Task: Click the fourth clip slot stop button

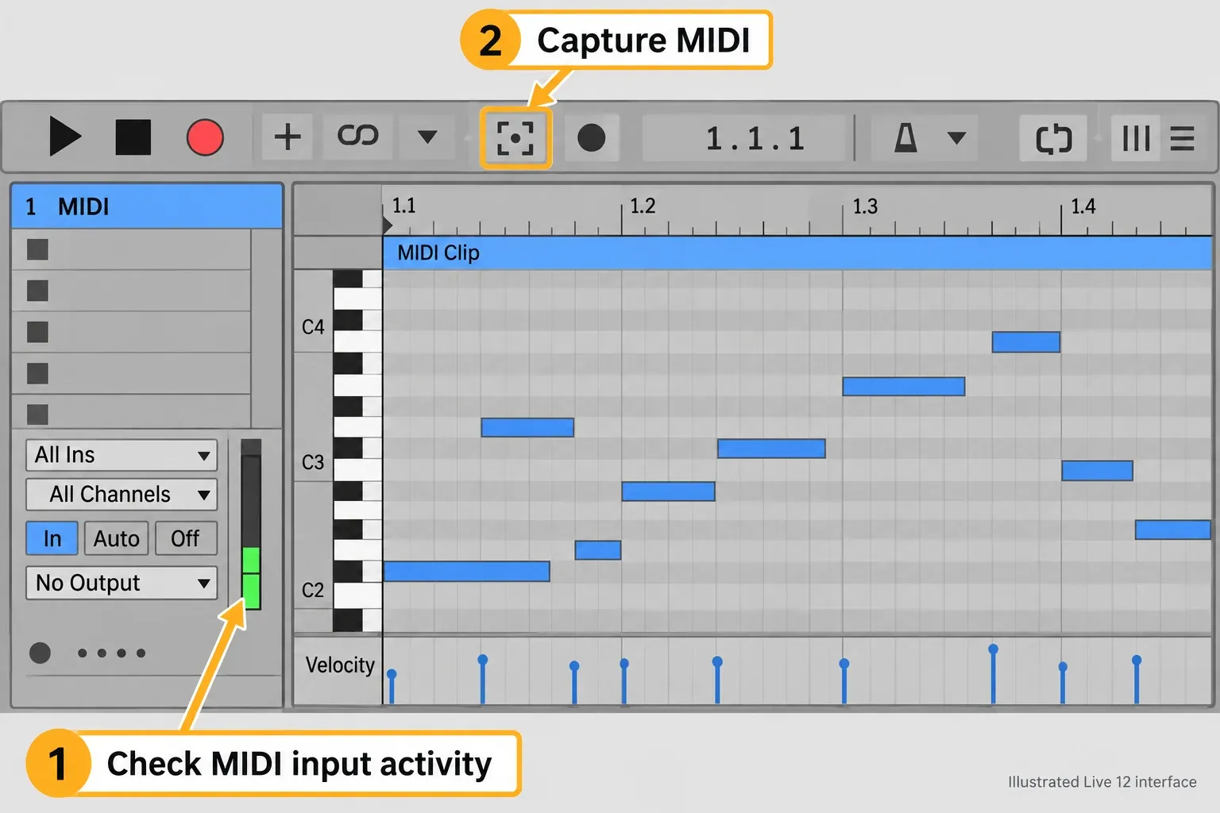Action: click(37, 373)
